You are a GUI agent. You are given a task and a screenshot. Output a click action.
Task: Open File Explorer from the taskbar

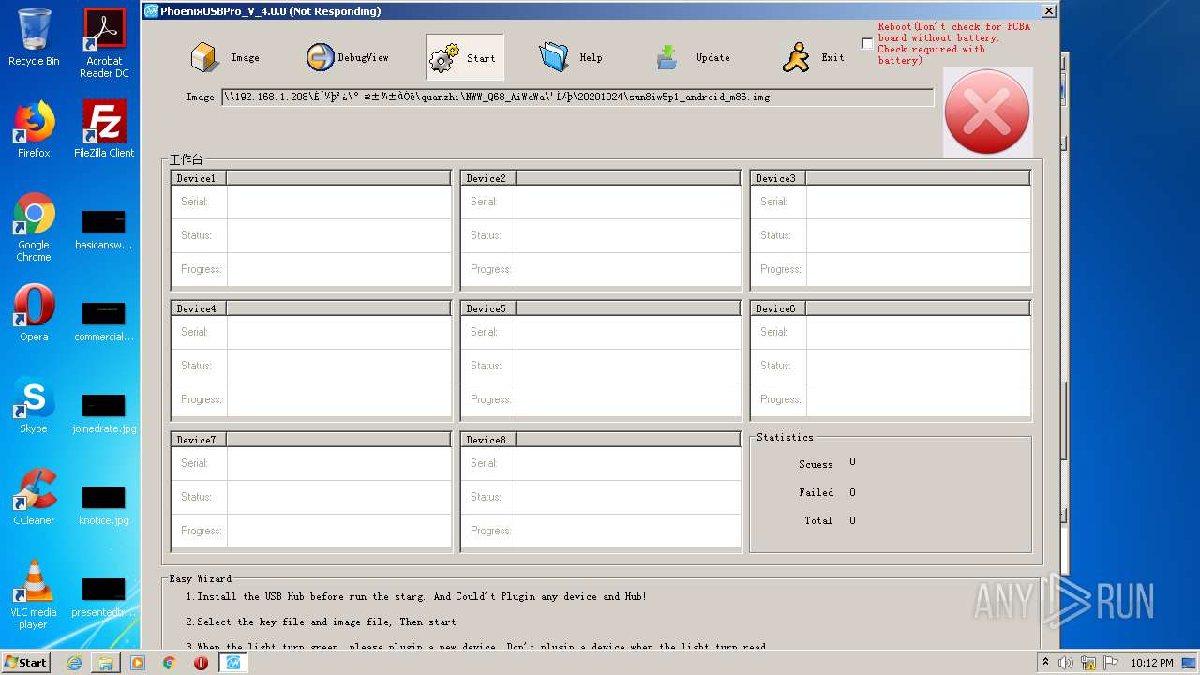pyautogui.click(x=106, y=663)
